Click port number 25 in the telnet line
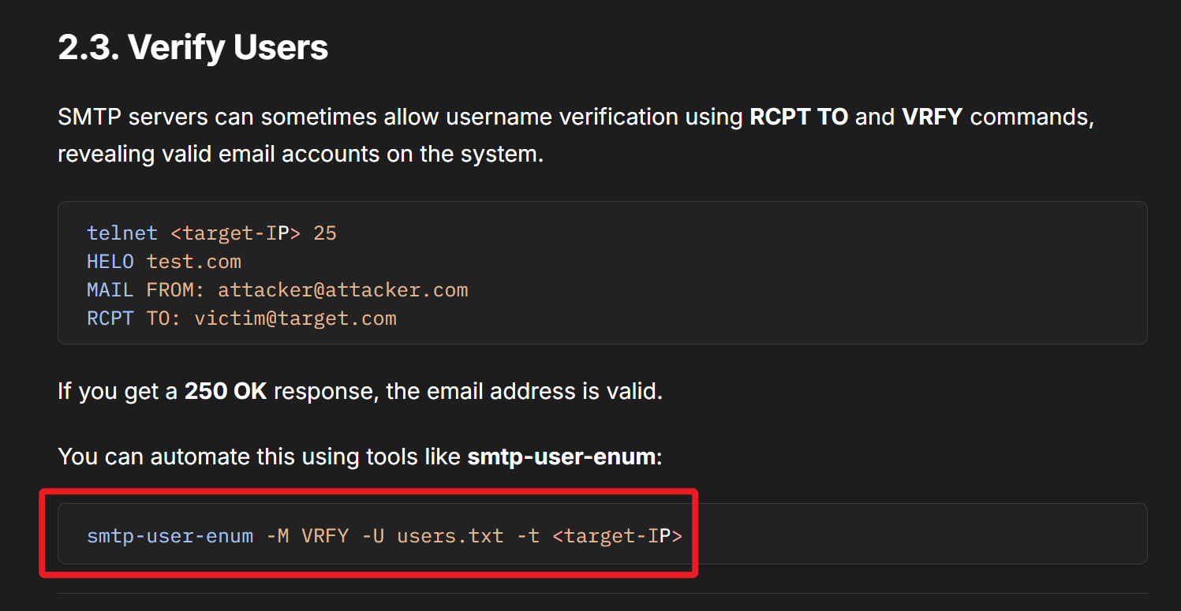1181x611 pixels. coord(325,233)
